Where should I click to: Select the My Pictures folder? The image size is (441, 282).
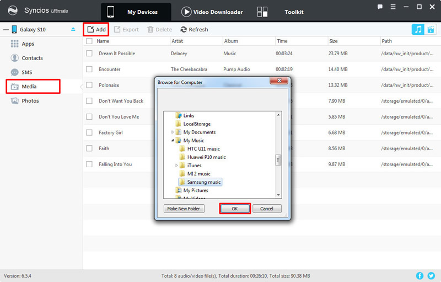pos(192,190)
